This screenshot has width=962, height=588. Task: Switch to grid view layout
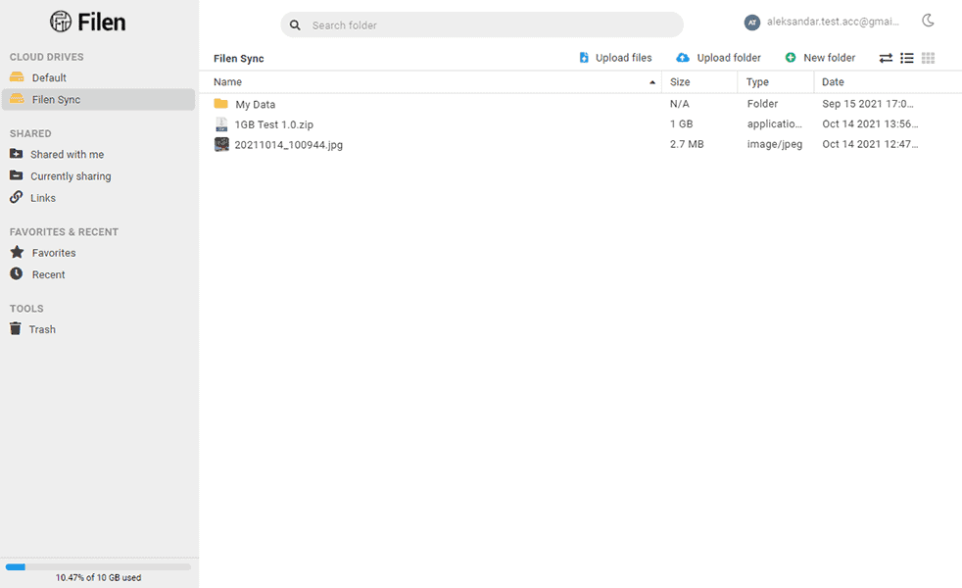927,58
